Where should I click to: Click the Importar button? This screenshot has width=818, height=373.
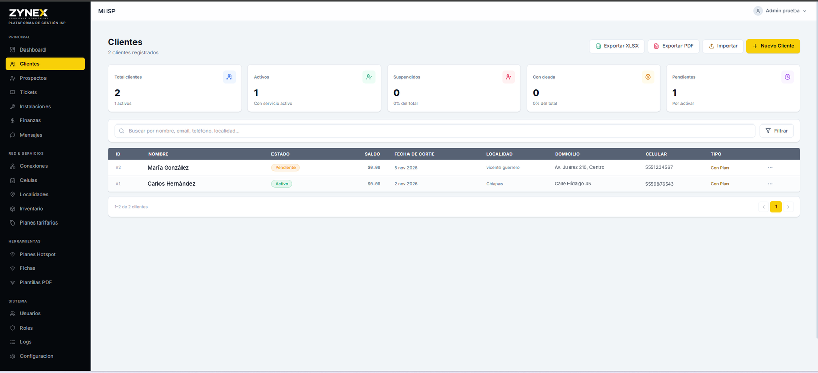click(723, 46)
